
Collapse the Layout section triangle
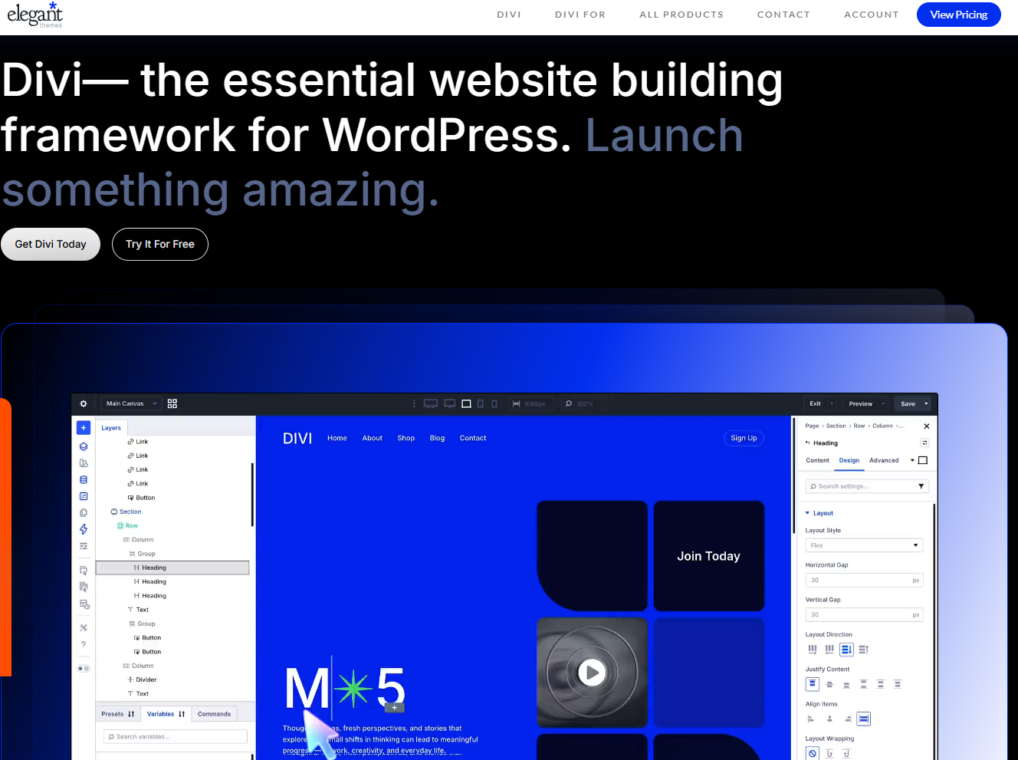point(807,513)
